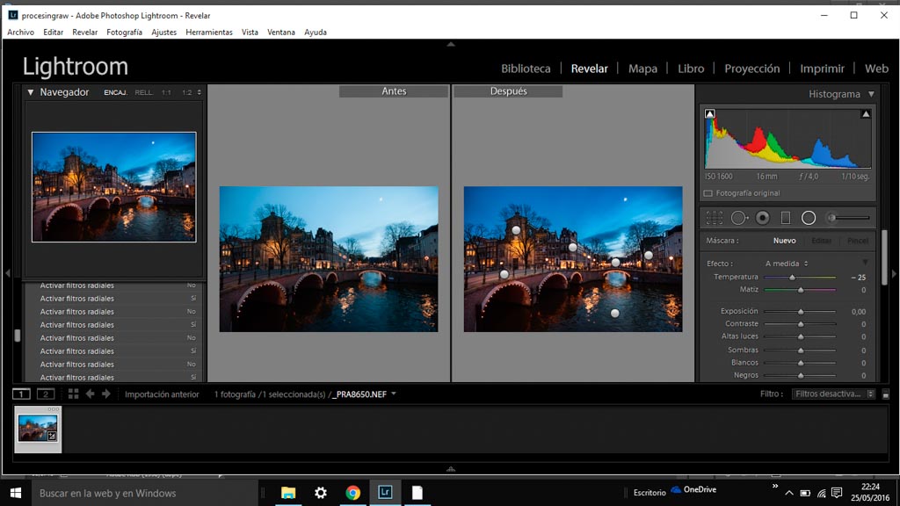The image size is (900, 506).
Task: Select the Spot Removal tool
Action: (x=739, y=218)
